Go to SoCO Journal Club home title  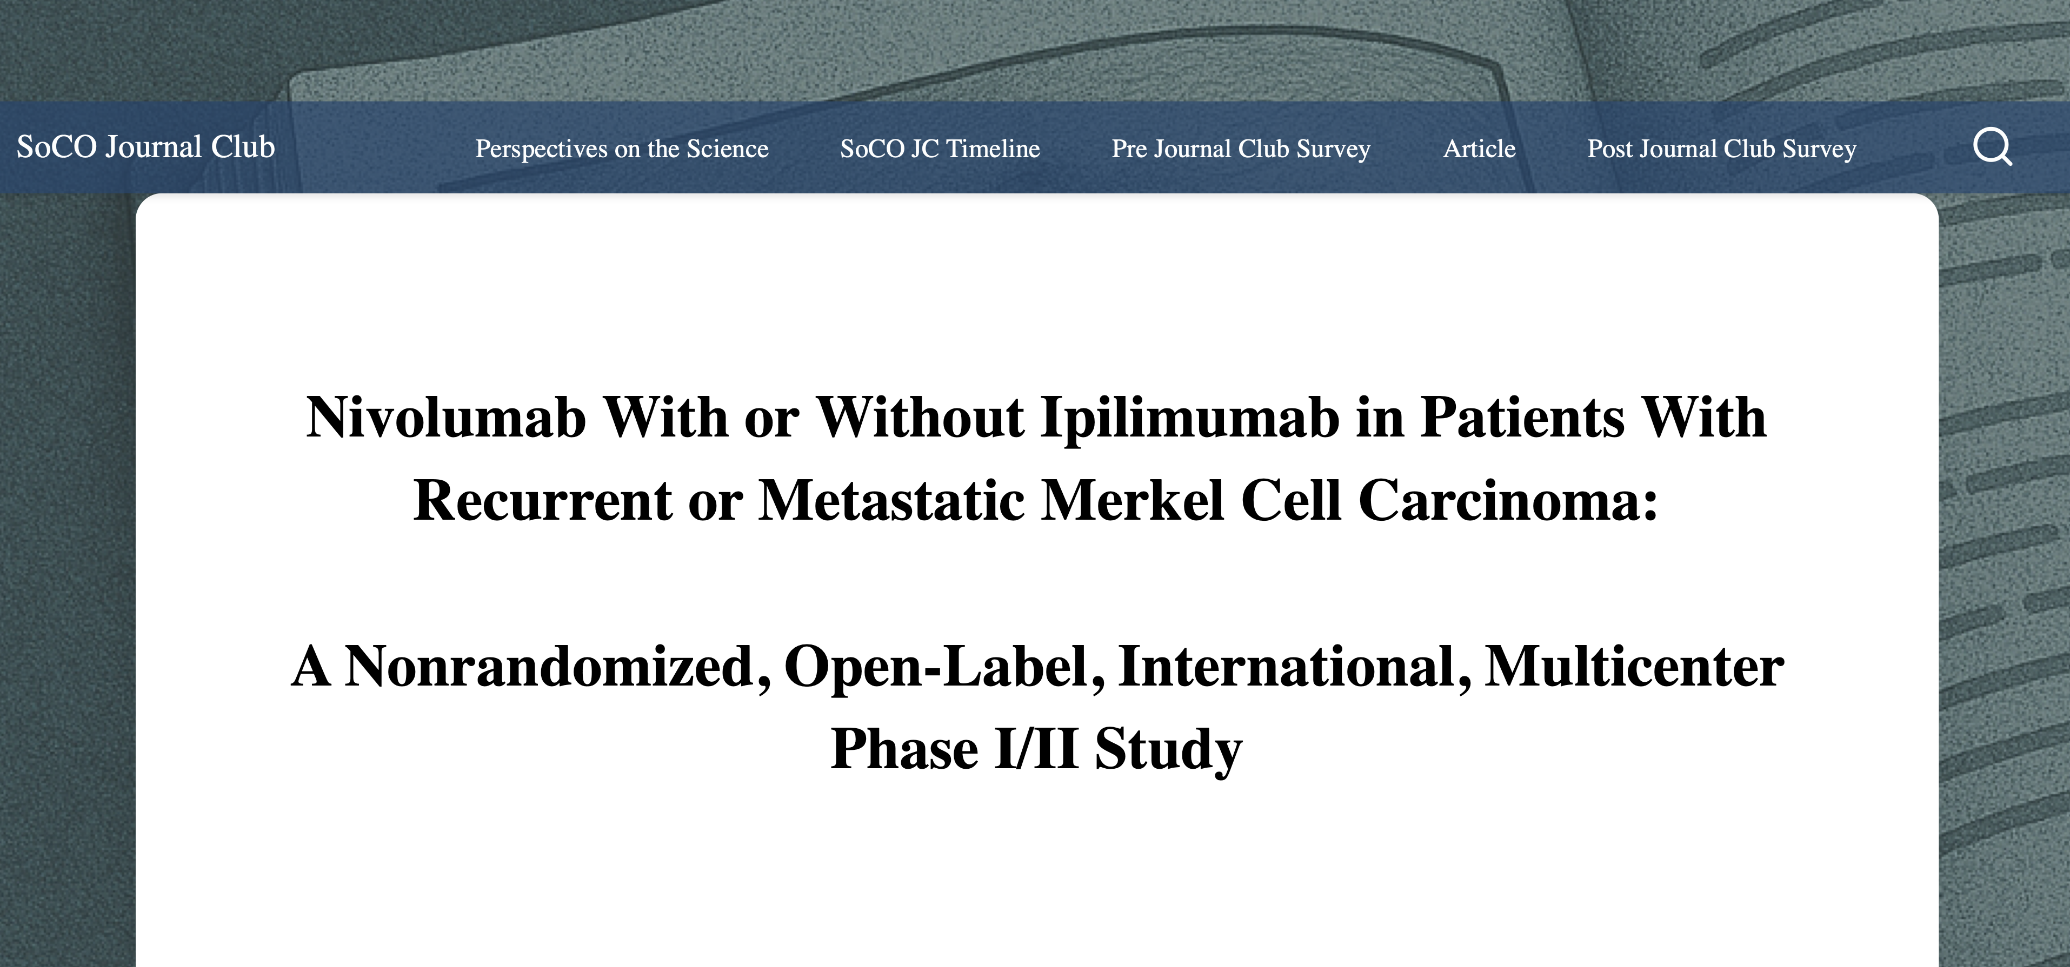click(x=145, y=147)
